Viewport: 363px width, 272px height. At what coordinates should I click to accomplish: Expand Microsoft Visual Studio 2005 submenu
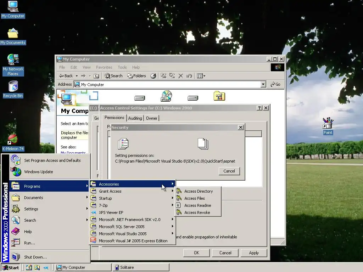[x=133, y=234]
